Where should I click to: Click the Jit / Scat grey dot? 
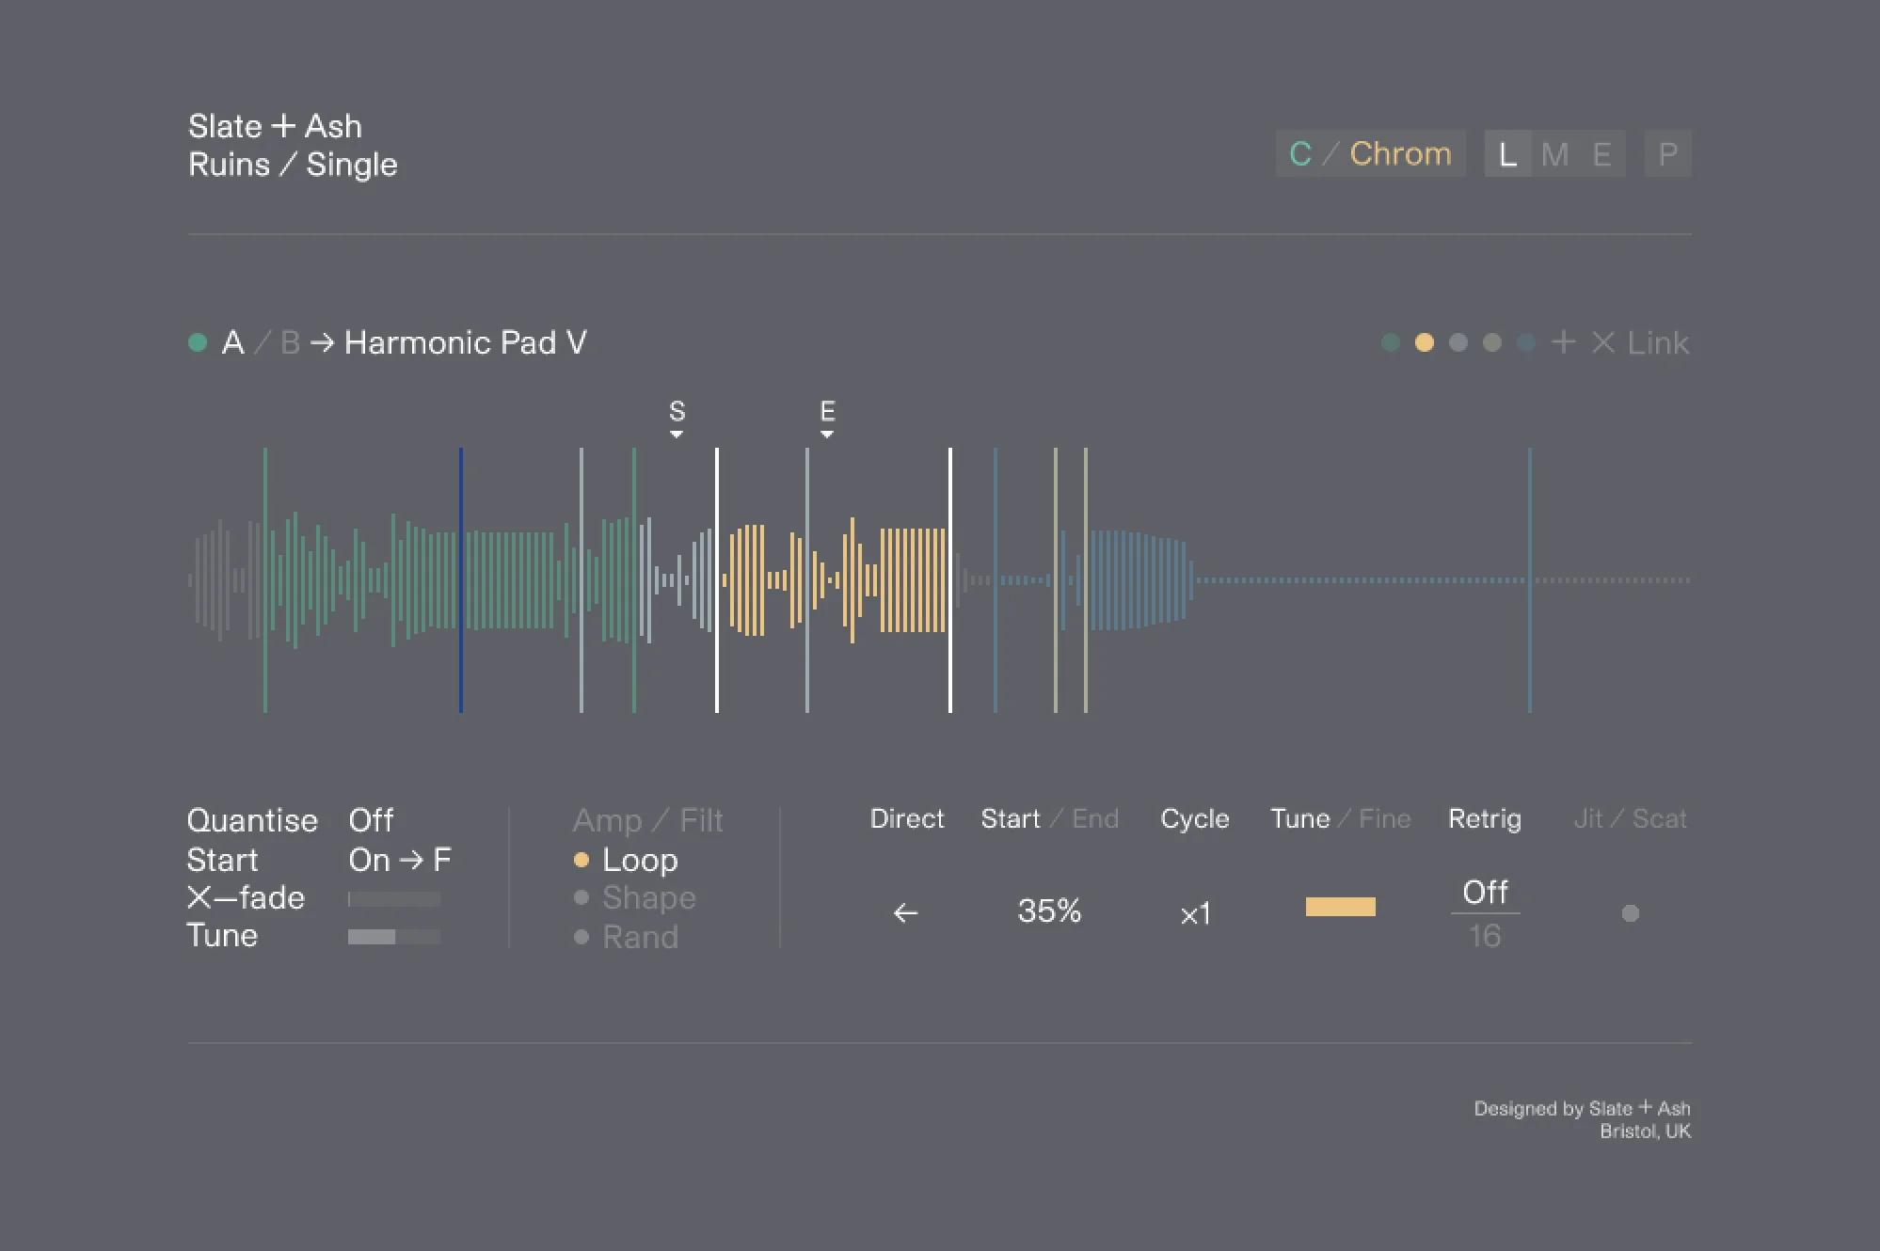(x=1631, y=913)
